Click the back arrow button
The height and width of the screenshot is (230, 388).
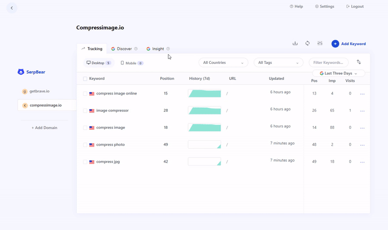(x=12, y=8)
